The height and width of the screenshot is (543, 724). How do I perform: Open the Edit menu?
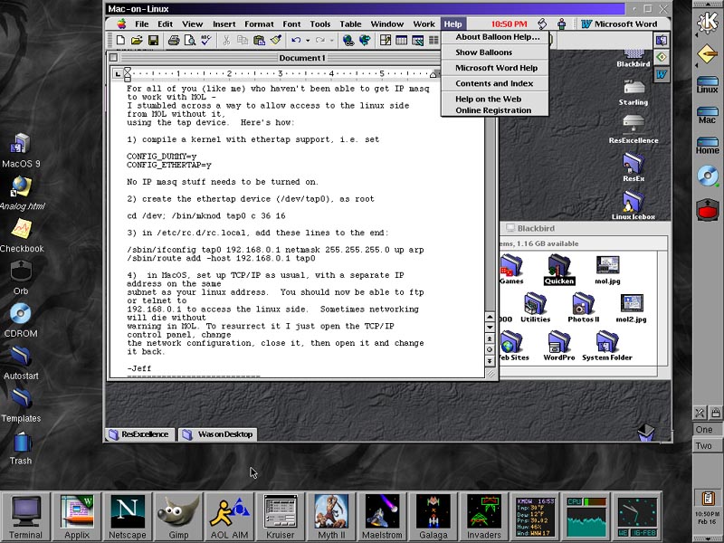coord(165,24)
